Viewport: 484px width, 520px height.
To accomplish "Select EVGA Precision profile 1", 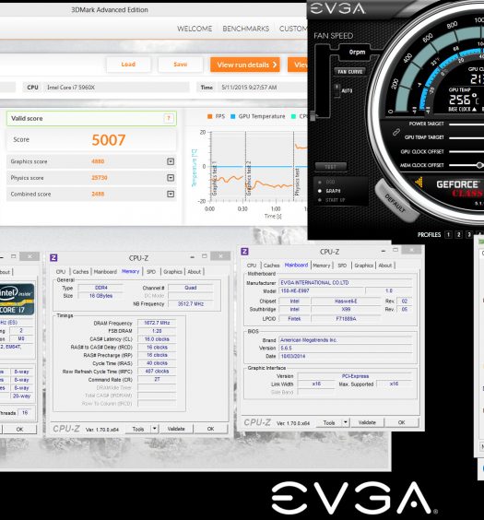I will click(x=449, y=234).
